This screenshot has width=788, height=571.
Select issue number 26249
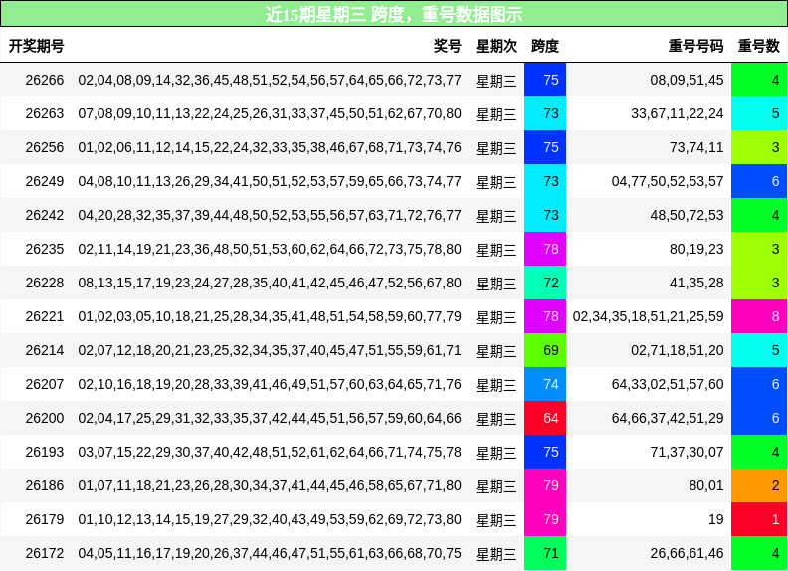[x=45, y=181]
